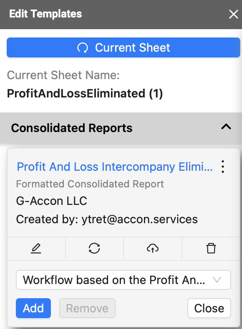Open the Profit And Loss Intercompany Elimi... link
Viewport: 242px width, 329px height.
click(115, 167)
